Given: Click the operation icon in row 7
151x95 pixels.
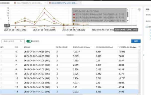Looking at the screenshot, I should [1, 65].
